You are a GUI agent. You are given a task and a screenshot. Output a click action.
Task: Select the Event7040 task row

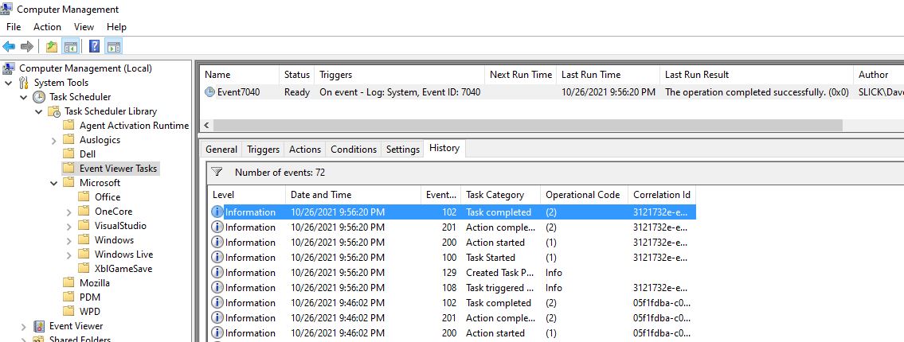tap(552, 92)
